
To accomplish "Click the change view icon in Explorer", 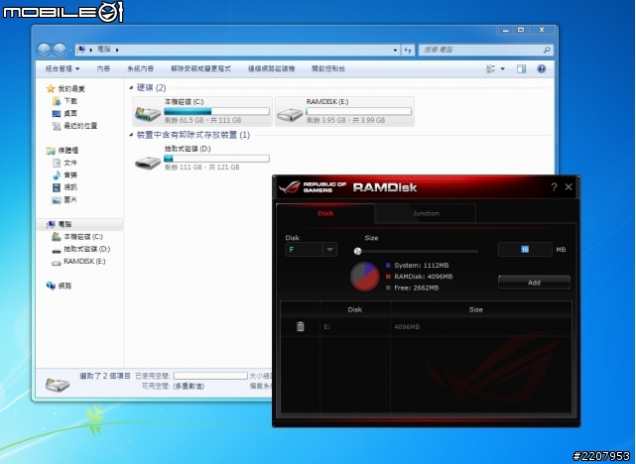I will click(490, 68).
